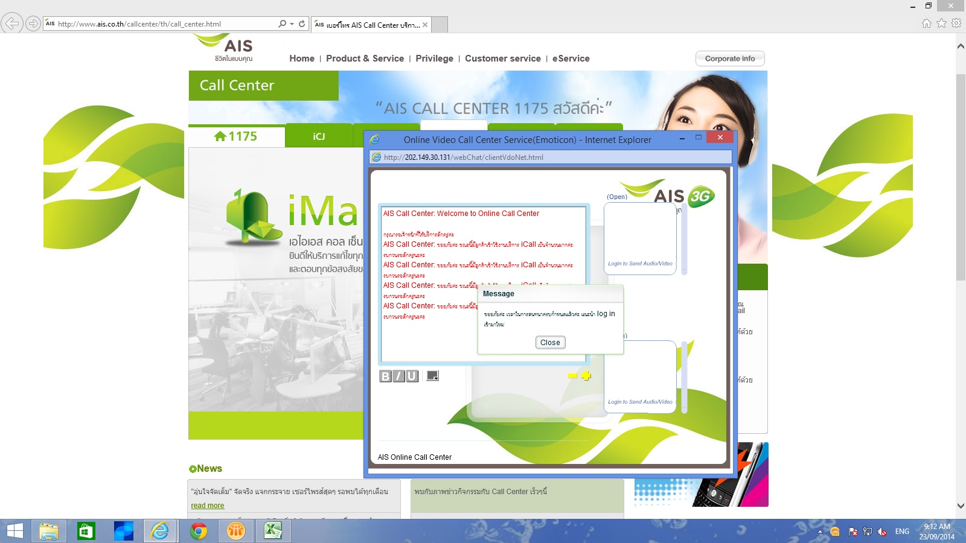Open the browser Tools gear icon

(956, 24)
